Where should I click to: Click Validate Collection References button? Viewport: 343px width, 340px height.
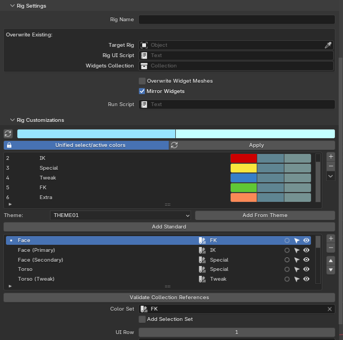click(169, 298)
